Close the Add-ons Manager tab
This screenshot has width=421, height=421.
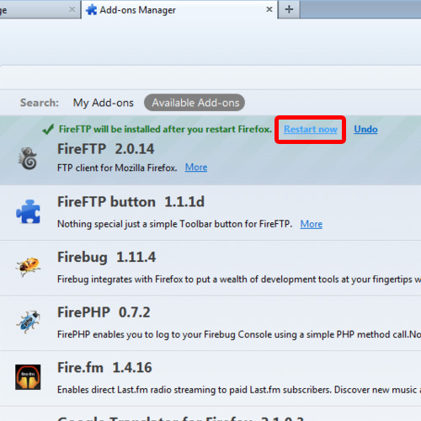269,9
